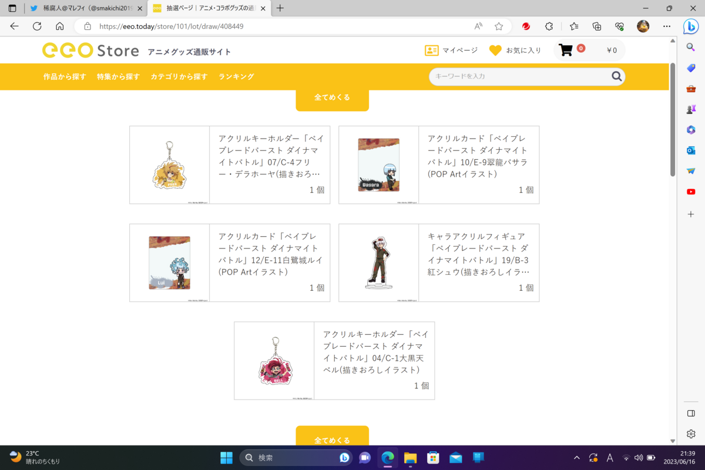Screen dimensions: 705x470
Task: Open the browser home page icon
Action: (59, 26)
